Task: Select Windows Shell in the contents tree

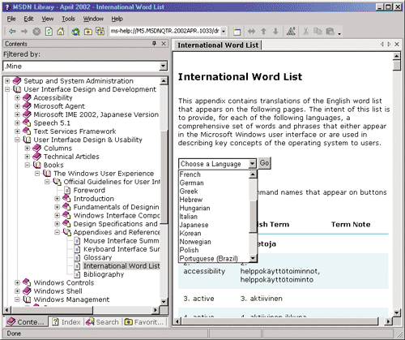Action: 58,291
